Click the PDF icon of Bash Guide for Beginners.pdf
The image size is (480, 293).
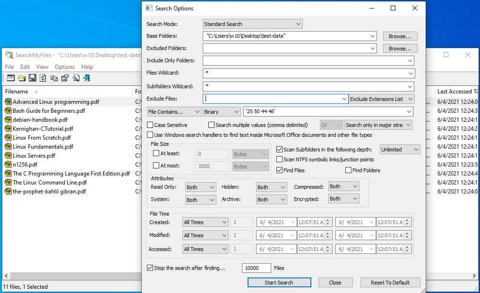coord(8,110)
